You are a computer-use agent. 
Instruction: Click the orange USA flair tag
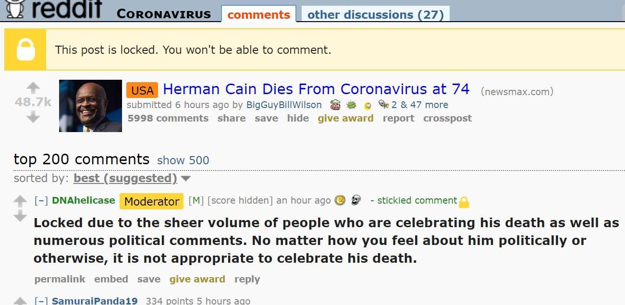142,90
